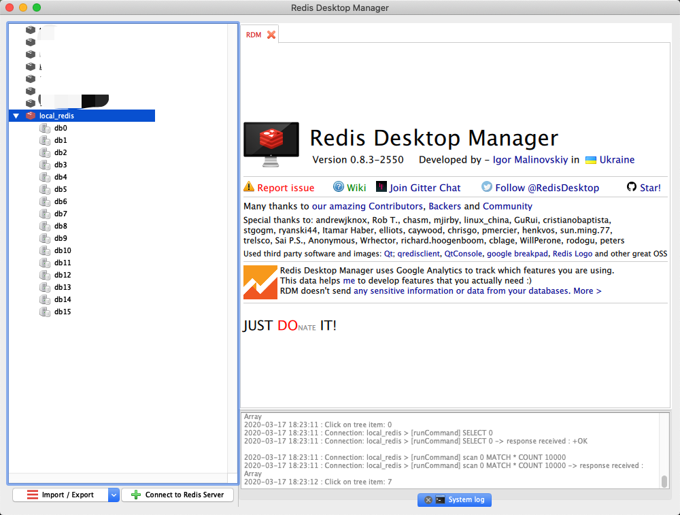Click database icon next to db5
The width and height of the screenshot is (680, 515).
45,189
